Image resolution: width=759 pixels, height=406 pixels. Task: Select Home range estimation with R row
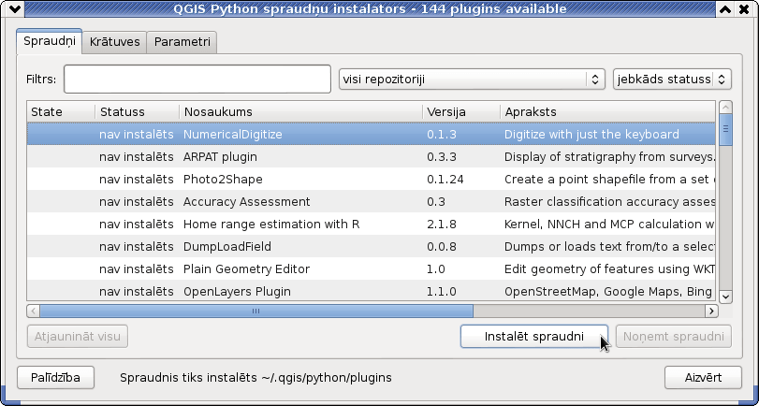(x=371, y=225)
